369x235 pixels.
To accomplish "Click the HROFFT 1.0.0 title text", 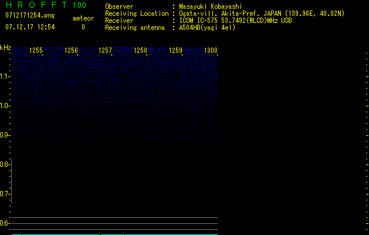I will tap(46, 5).
